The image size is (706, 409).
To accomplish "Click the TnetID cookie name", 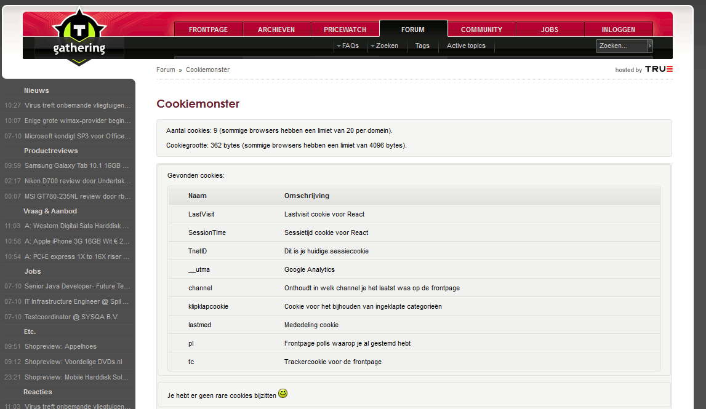I will tap(198, 251).
